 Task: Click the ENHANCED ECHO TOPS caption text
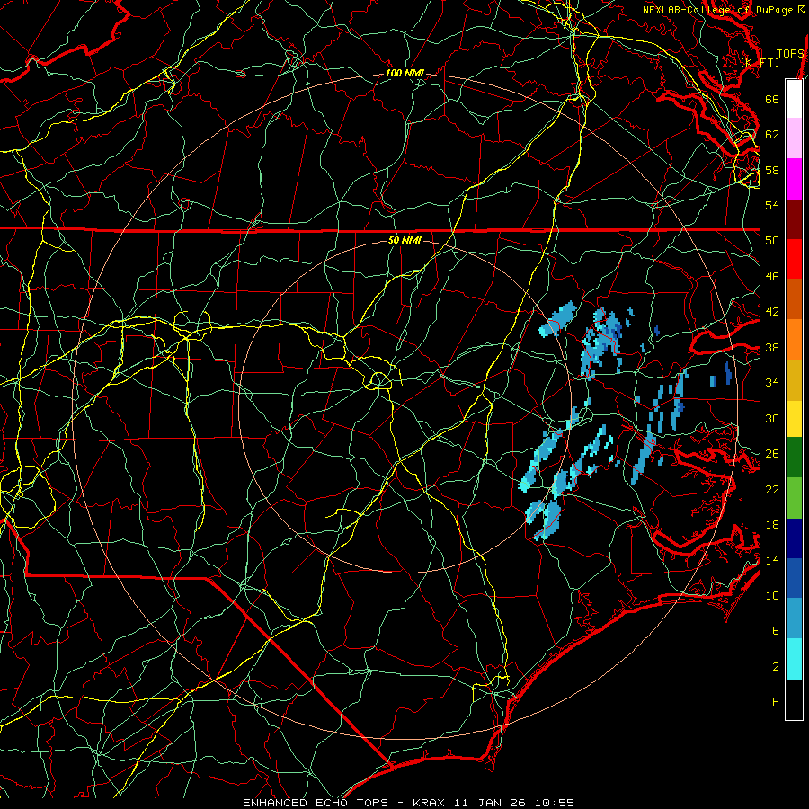click(316, 803)
